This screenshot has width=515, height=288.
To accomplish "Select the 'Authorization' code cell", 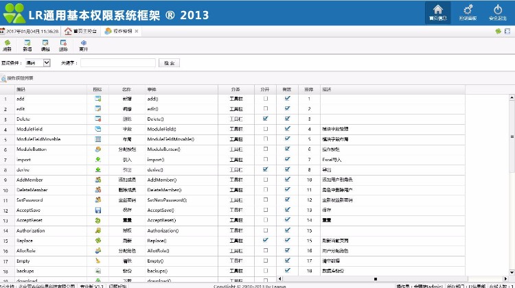I will point(51,230).
